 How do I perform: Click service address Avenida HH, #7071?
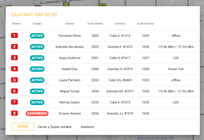point(120,91)
